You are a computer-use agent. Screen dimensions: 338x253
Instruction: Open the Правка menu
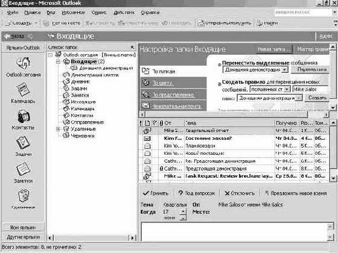[x=33, y=13]
